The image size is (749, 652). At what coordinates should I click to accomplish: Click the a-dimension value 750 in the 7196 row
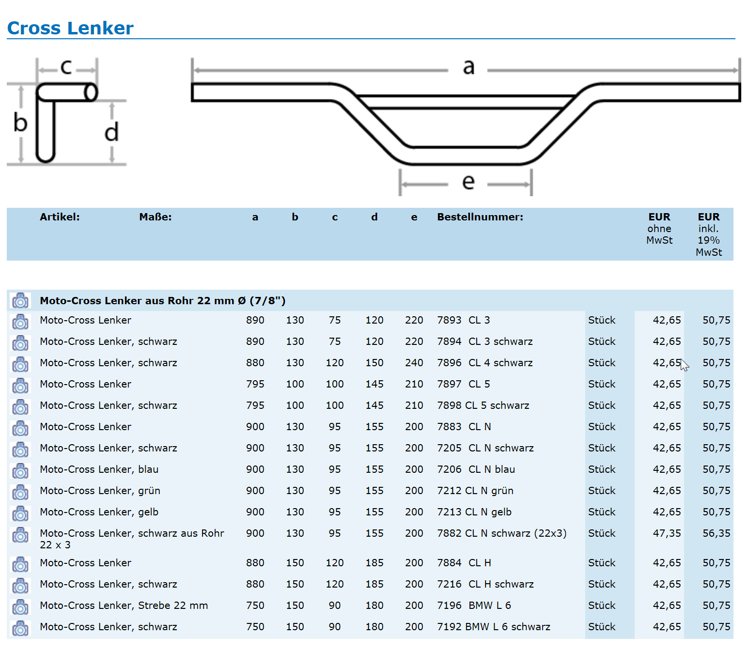pos(255,605)
